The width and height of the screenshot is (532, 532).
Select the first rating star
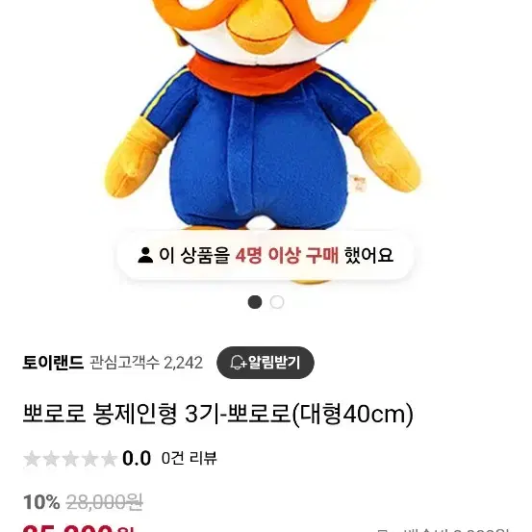tap(32, 459)
